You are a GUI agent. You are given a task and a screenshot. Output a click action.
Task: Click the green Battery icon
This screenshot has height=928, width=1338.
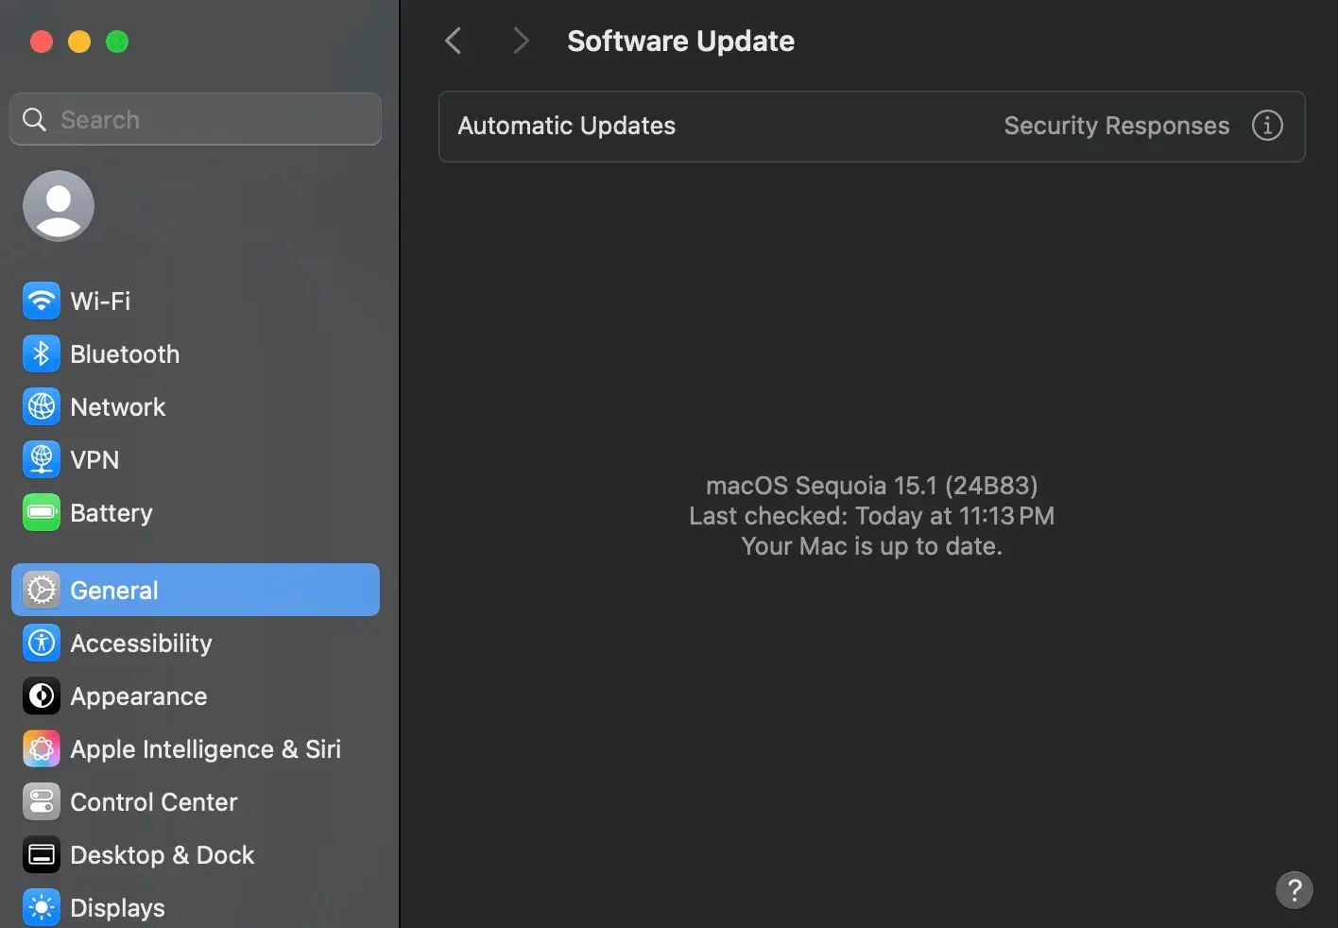click(x=41, y=513)
